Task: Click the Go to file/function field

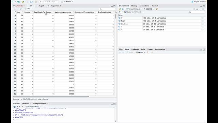Action: [49, 2]
